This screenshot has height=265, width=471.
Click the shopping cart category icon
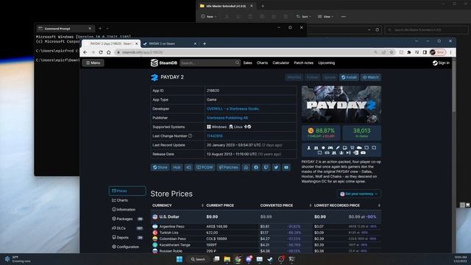pyautogui.click(x=352, y=147)
